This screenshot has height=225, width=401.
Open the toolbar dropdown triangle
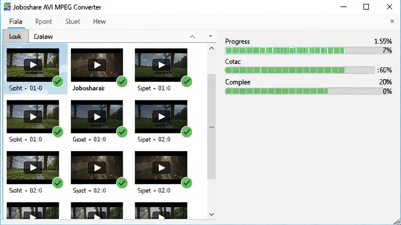click(210, 36)
